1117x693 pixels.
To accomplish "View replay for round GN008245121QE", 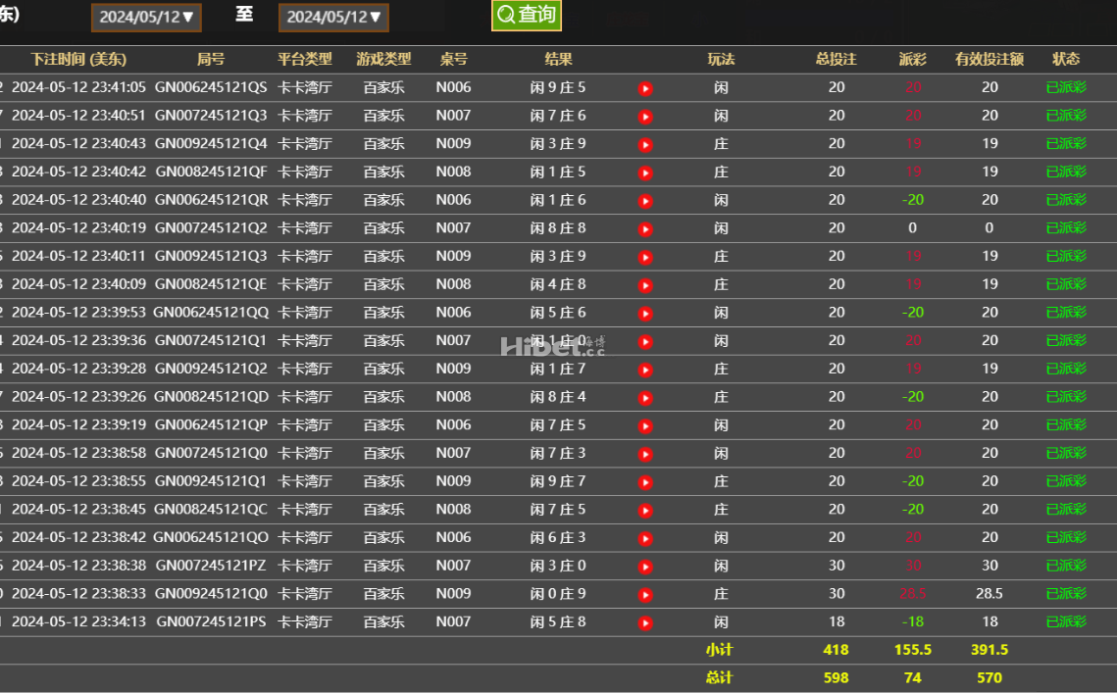I will pos(645,285).
